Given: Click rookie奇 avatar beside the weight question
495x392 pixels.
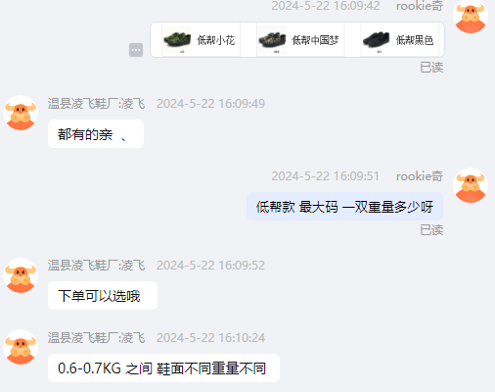Looking at the screenshot, I should (x=471, y=185).
